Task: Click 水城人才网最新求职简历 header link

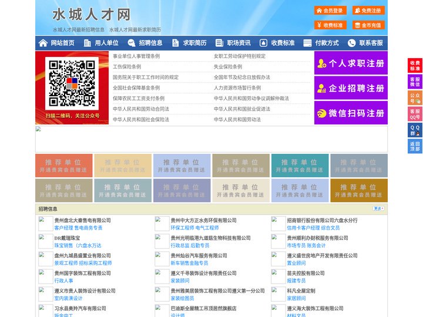Action: click(x=135, y=30)
